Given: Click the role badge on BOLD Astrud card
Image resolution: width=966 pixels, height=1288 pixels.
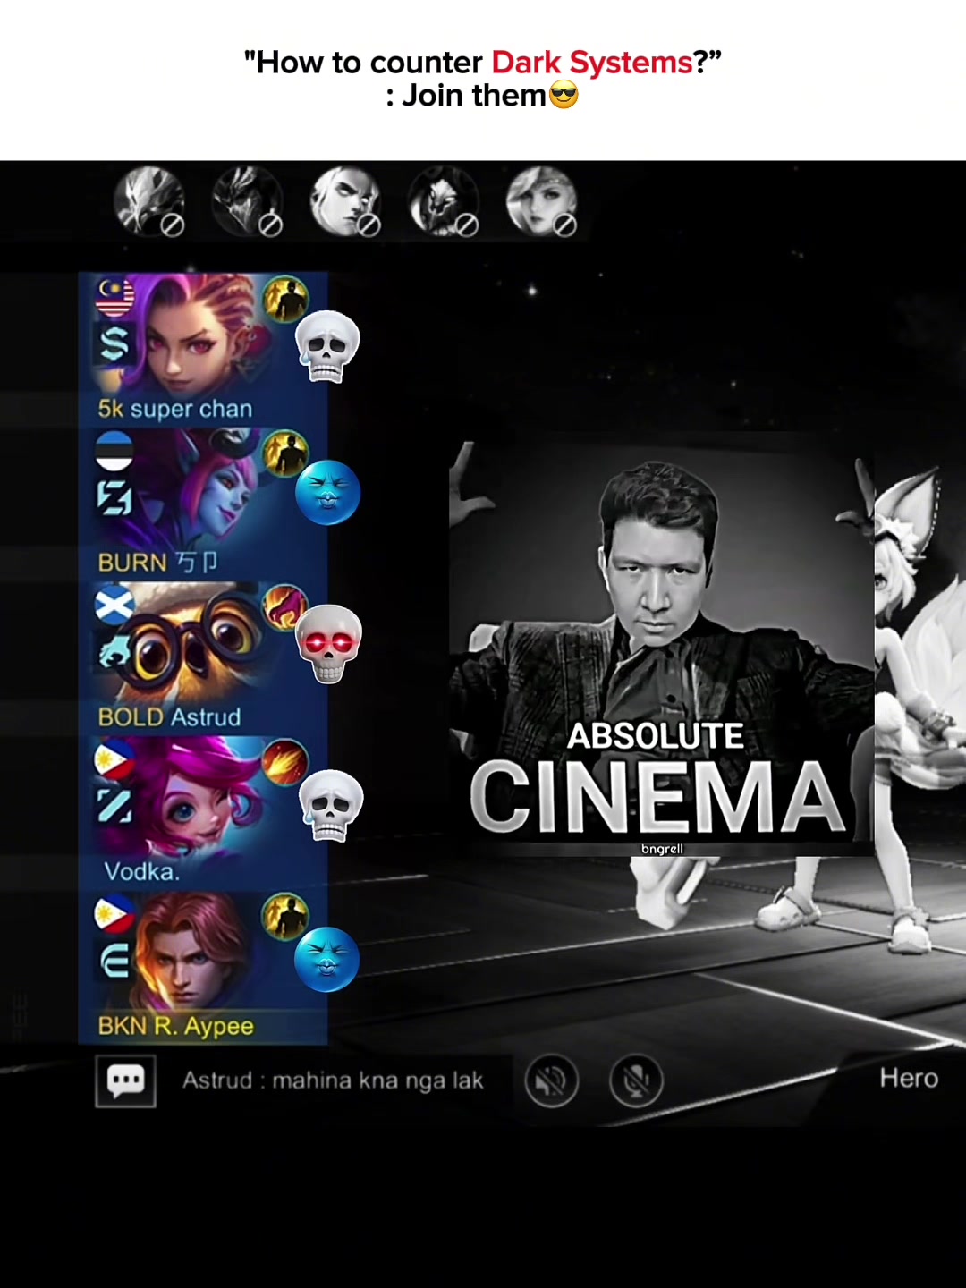Looking at the screenshot, I should click(114, 653).
